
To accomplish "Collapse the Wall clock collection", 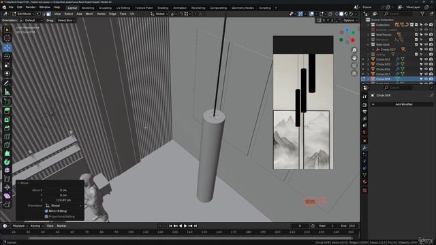I will pyautogui.click(x=368, y=44).
